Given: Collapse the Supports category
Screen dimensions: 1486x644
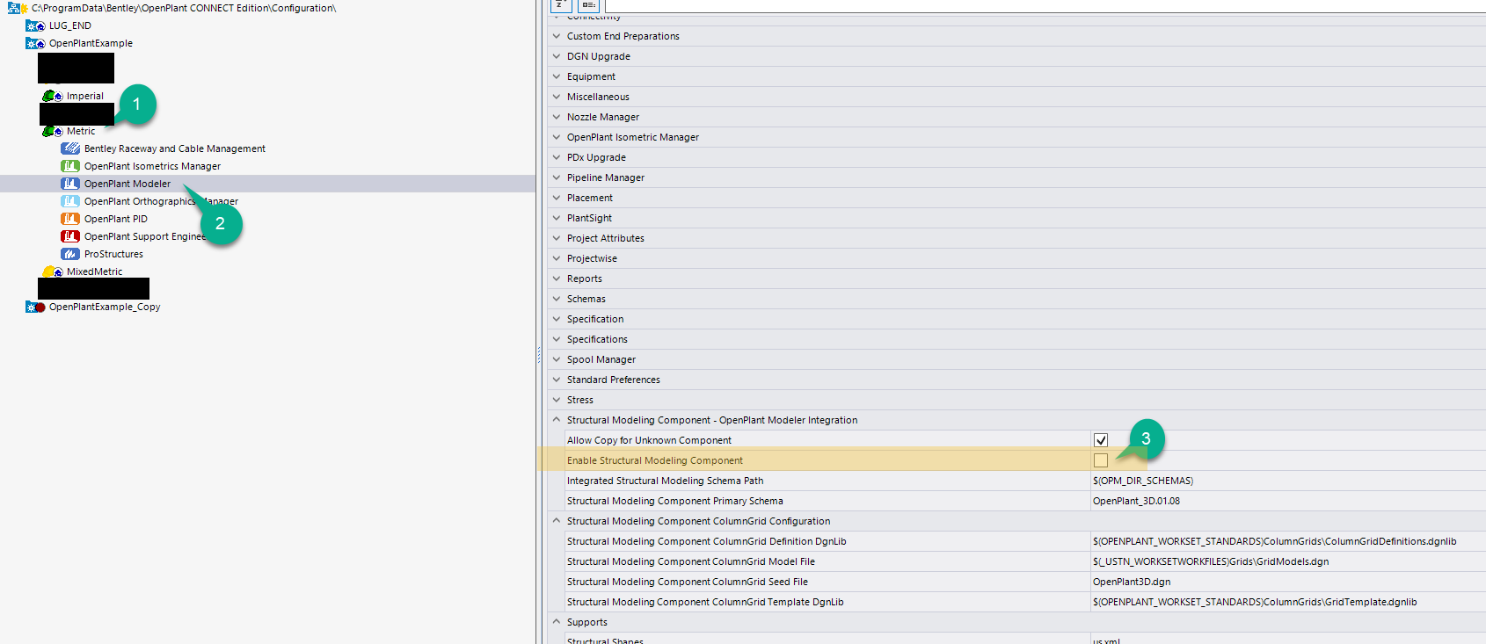Looking at the screenshot, I should [x=557, y=622].
